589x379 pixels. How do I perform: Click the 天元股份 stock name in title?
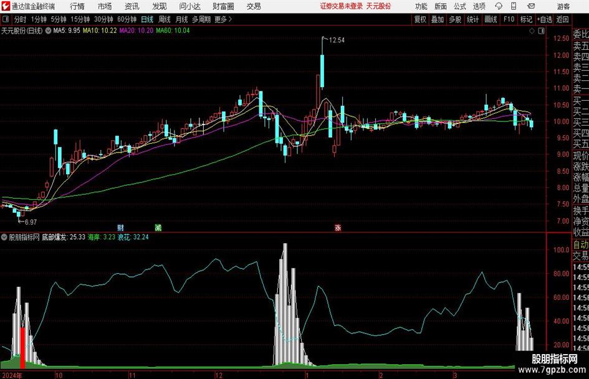click(379, 6)
